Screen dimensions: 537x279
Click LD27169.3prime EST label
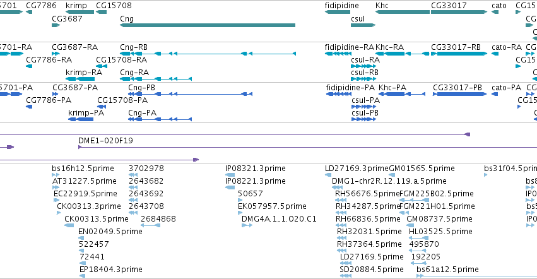pyautogui.click(x=357, y=169)
